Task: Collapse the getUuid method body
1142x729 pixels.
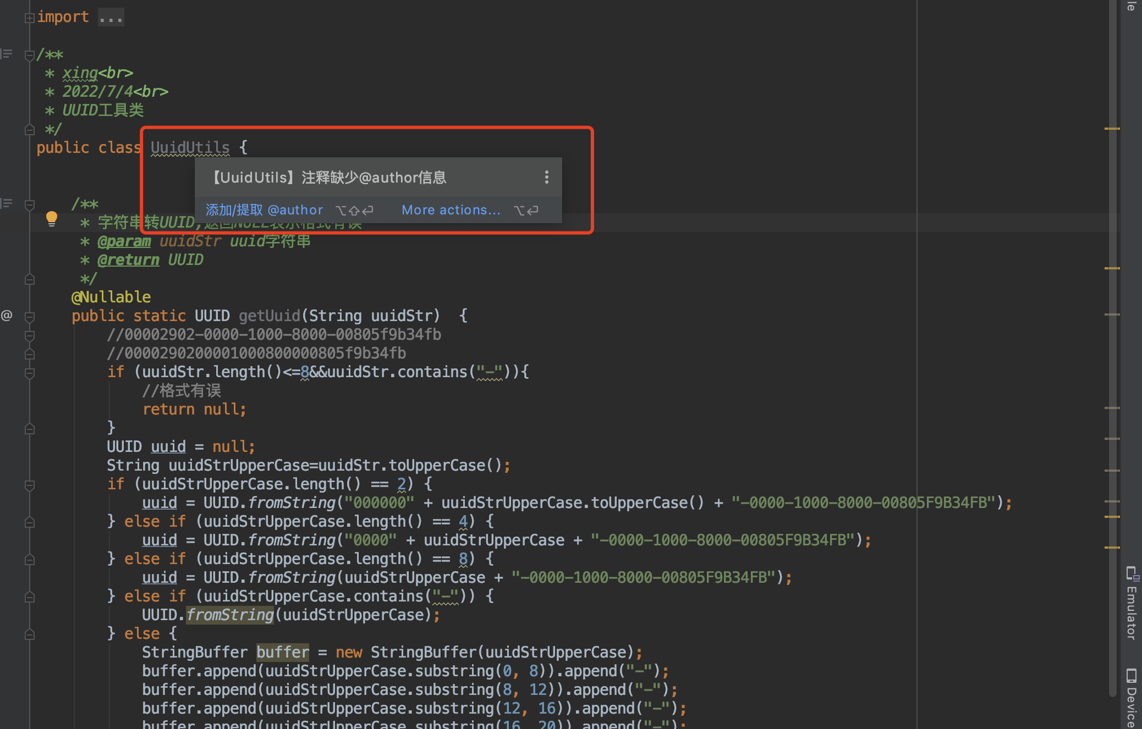Action: (30, 317)
